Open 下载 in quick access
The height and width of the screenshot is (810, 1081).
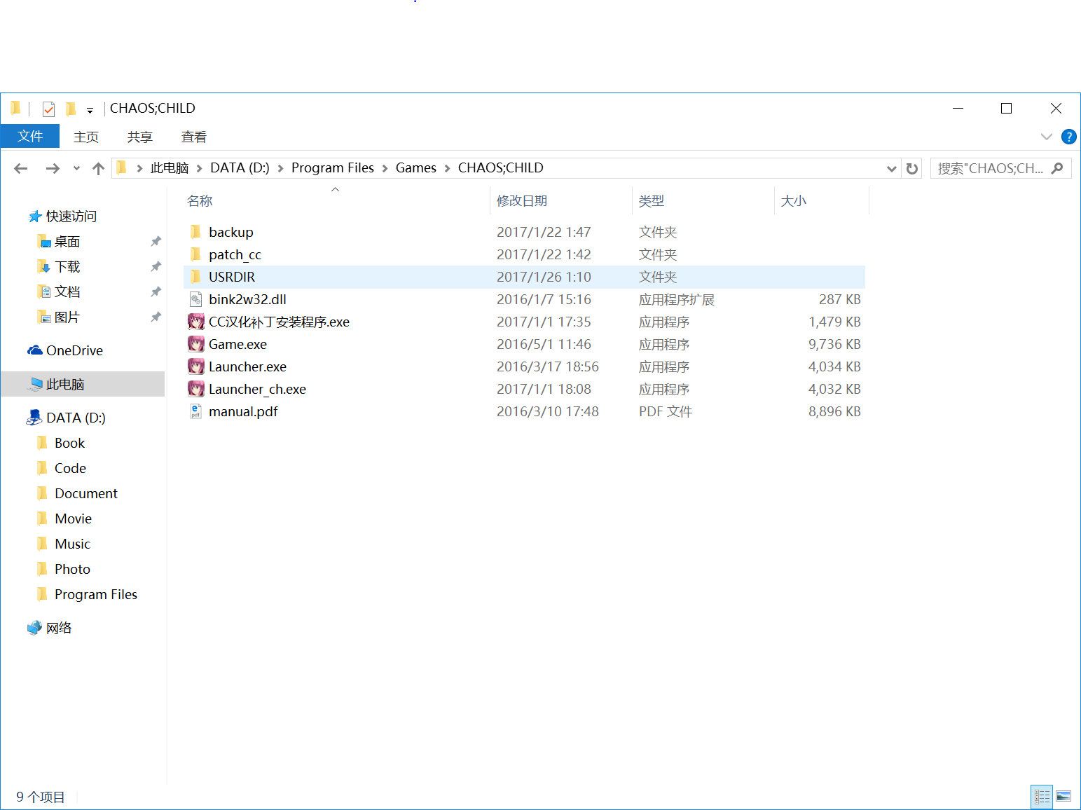click(x=67, y=267)
